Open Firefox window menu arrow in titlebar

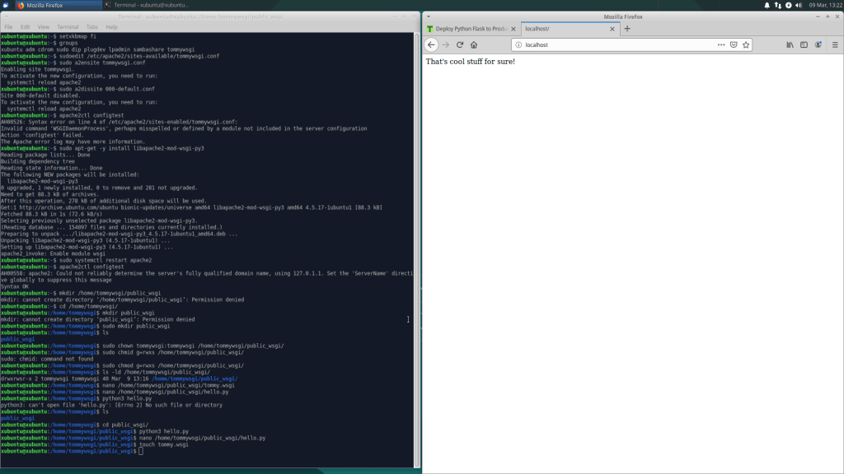pyautogui.click(x=429, y=16)
